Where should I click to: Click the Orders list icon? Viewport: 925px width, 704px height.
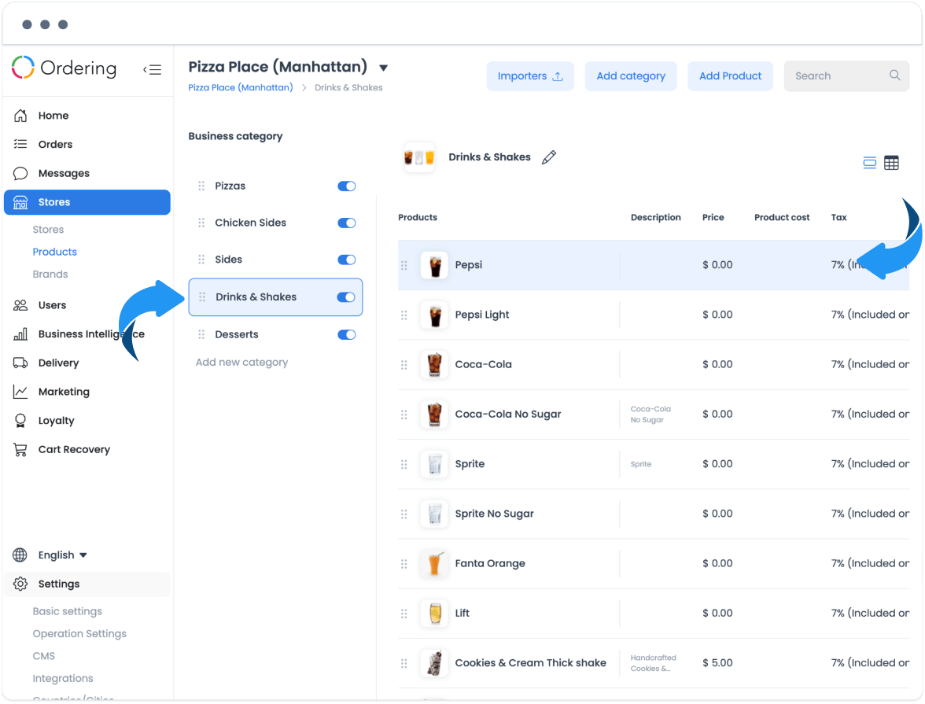[x=20, y=144]
